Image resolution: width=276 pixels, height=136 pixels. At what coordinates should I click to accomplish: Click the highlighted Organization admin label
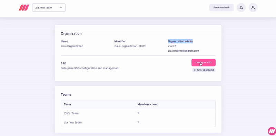coord(180,41)
